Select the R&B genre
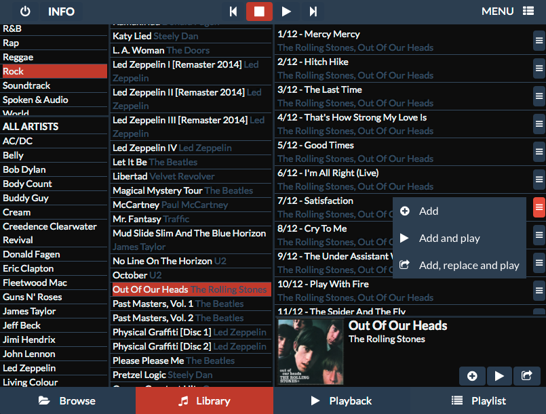The image size is (546, 414). click(x=54, y=30)
